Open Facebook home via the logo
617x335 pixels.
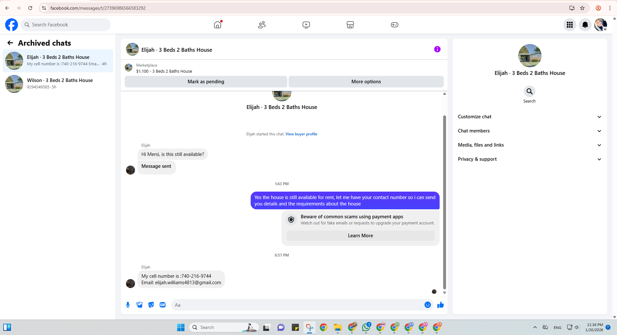click(12, 25)
